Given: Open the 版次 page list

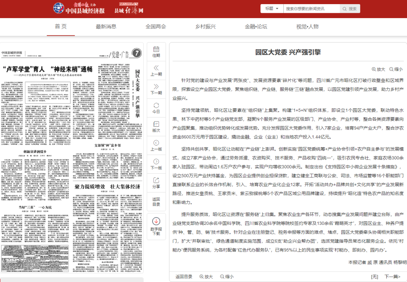Looking at the screenshot, I should coord(156,127).
